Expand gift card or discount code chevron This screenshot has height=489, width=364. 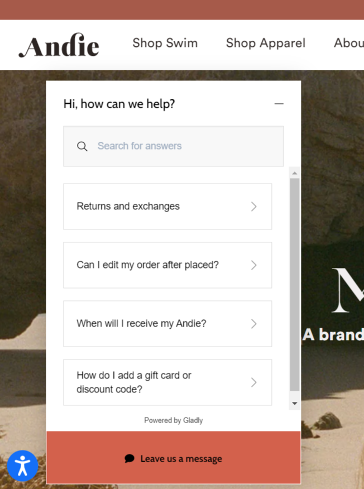[x=253, y=382]
